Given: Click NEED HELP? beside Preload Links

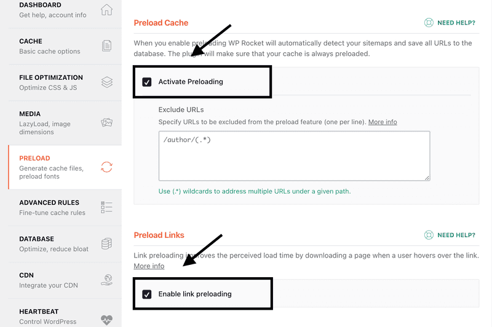Looking at the screenshot, I should click(x=456, y=235).
